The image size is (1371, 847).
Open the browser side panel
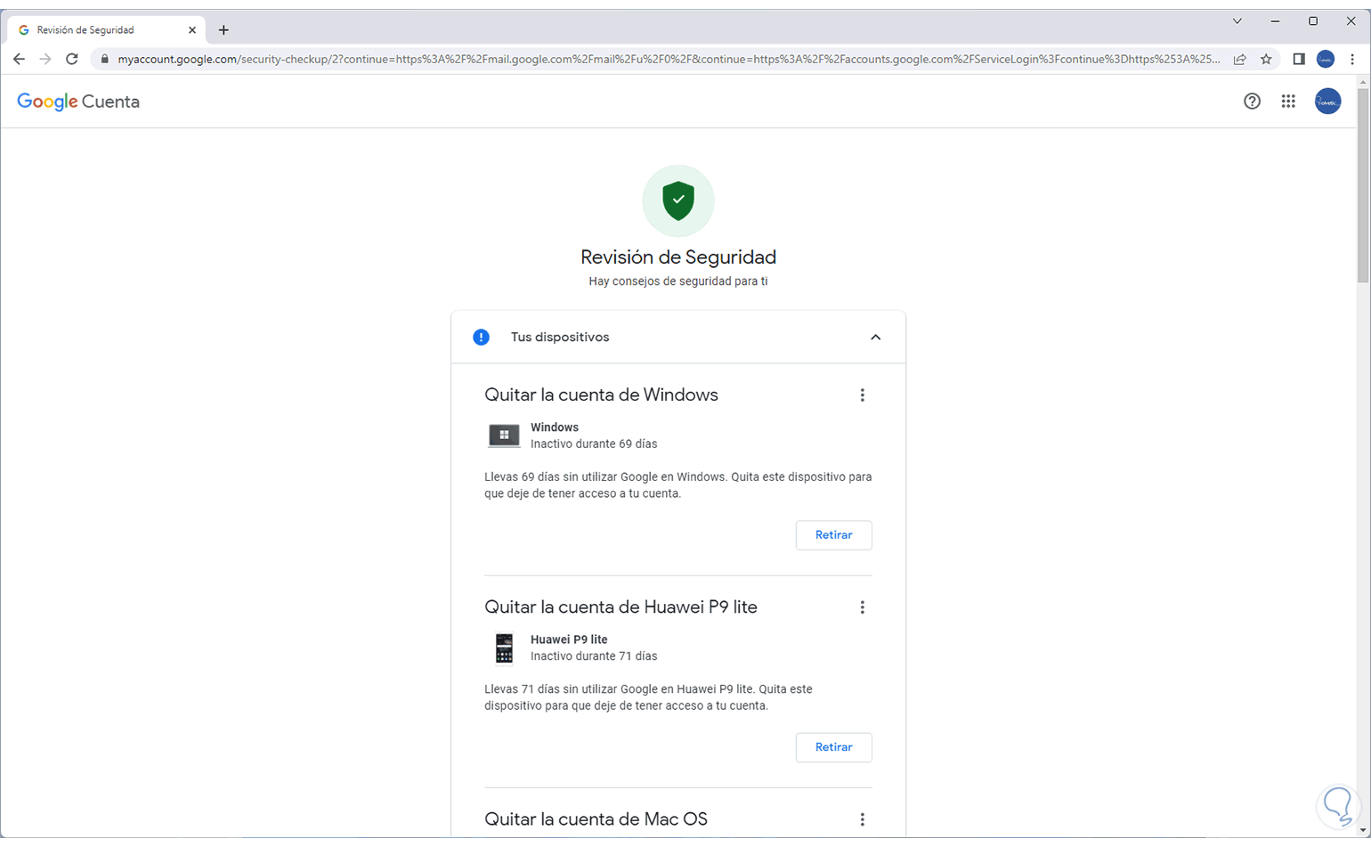click(x=1299, y=60)
